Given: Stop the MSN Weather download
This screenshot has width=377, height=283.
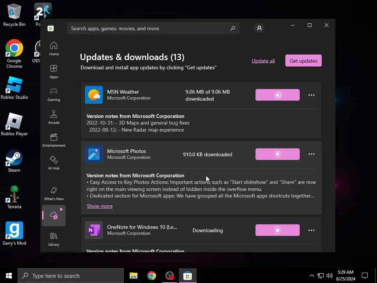Looking at the screenshot, I should (x=278, y=95).
